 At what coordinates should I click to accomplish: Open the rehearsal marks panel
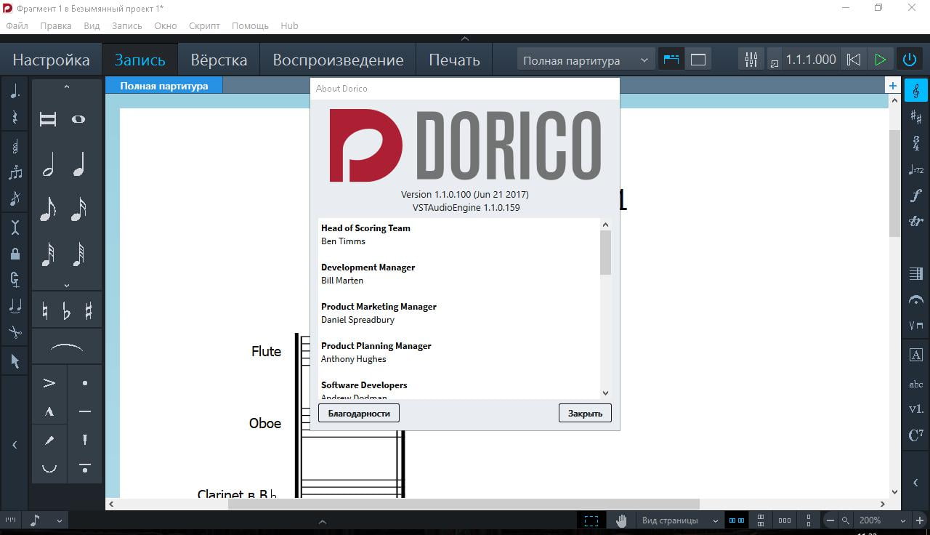coord(916,355)
